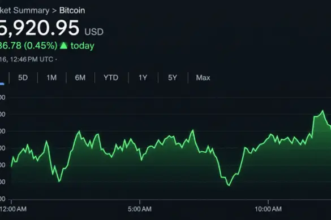Click the chart's lowest dip near 9 AM
The width and height of the screenshot is (331, 220).
(229, 186)
